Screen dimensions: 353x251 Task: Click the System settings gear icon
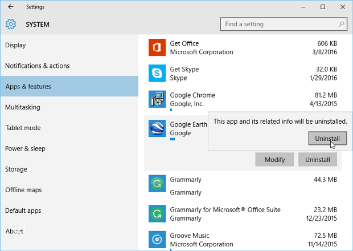point(11,24)
